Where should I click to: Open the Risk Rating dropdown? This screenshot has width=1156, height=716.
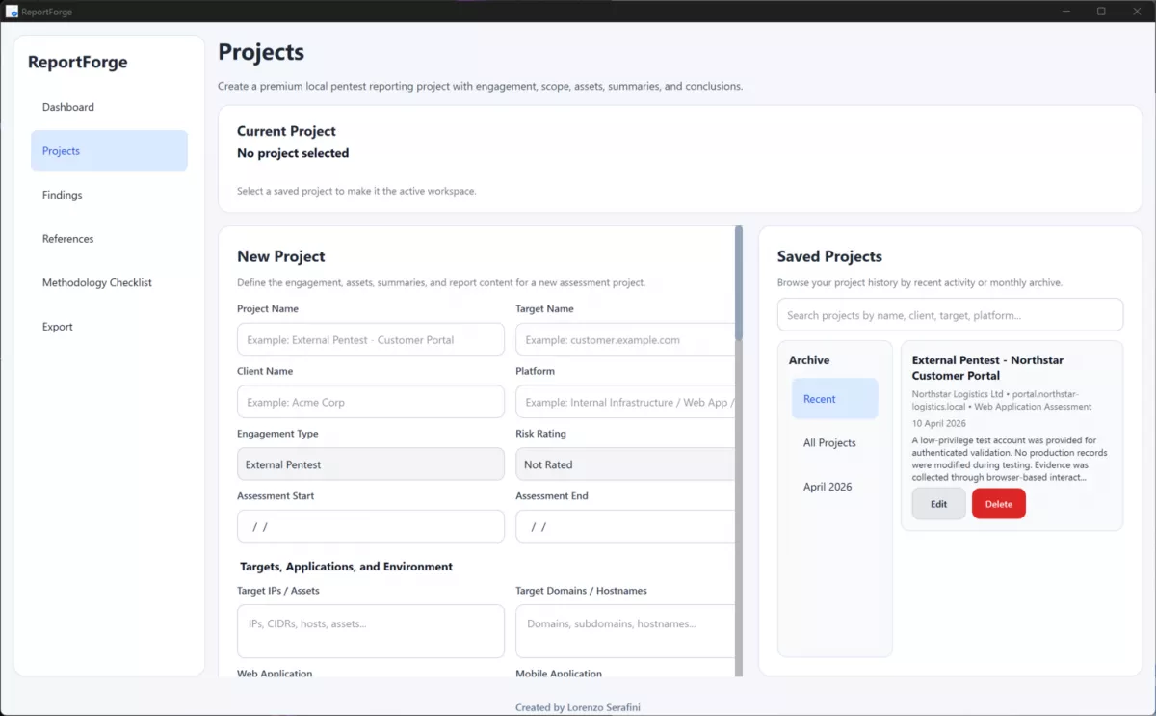(625, 464)
